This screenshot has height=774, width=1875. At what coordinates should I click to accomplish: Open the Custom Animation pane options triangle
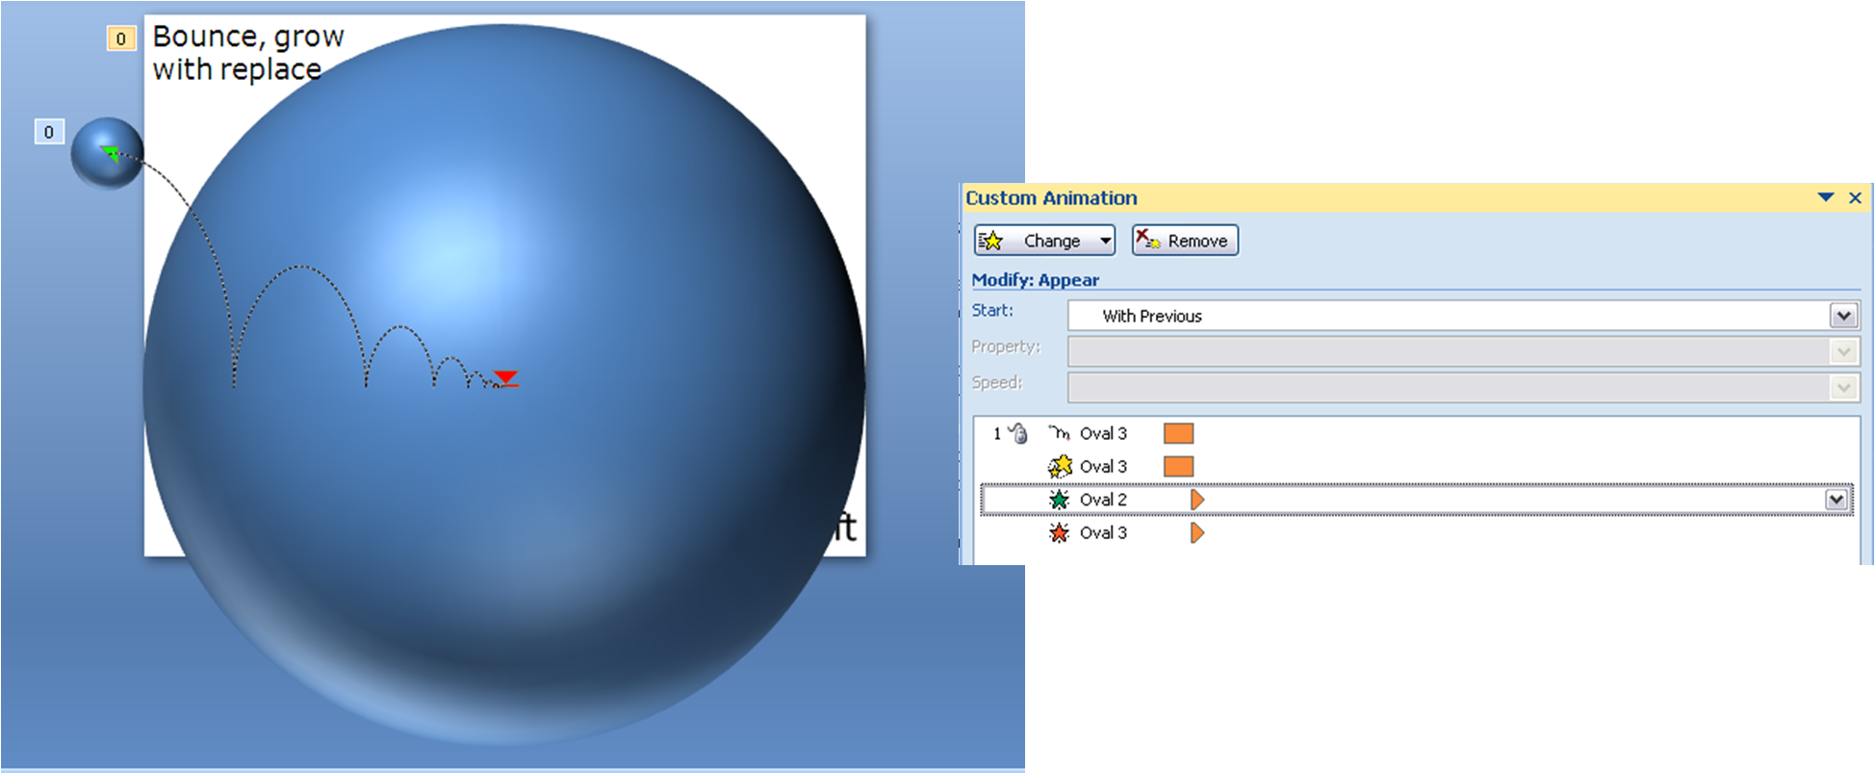(x=1825, y=197)
